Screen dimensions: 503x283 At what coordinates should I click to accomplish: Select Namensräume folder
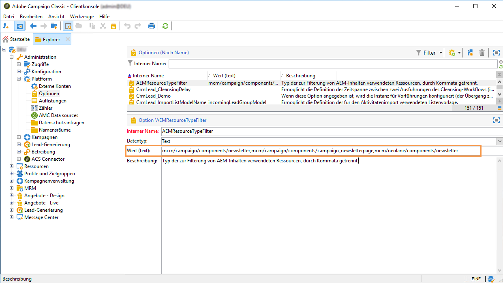tap(55, 130)
